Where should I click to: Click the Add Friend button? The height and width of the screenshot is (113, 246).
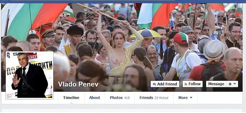165,84
